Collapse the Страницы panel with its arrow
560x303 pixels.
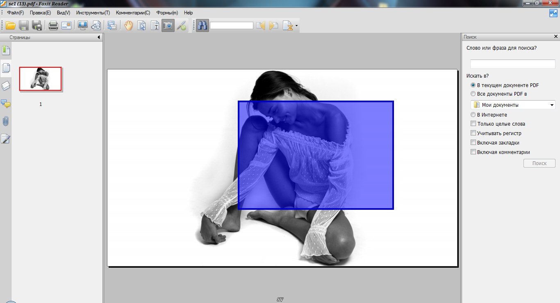[99, 37]
